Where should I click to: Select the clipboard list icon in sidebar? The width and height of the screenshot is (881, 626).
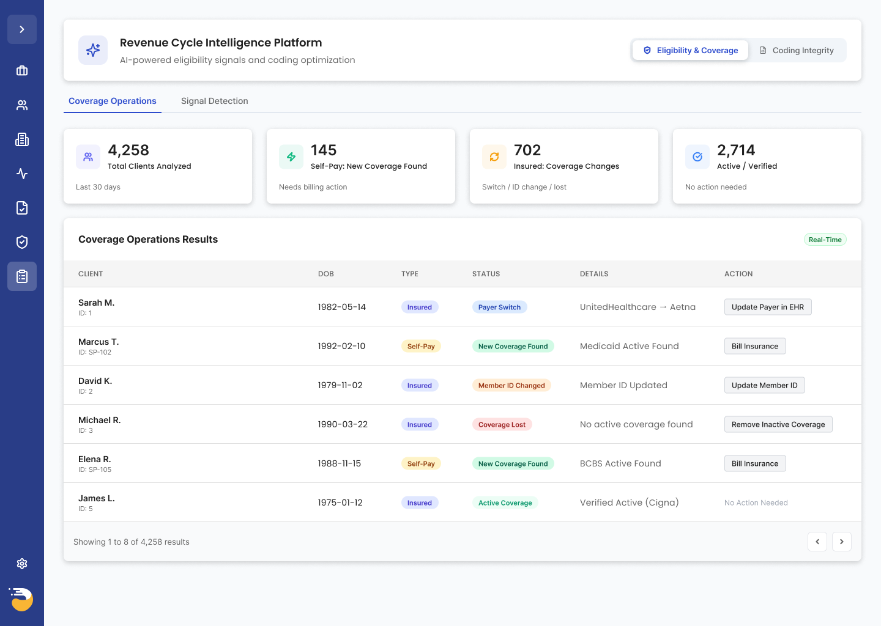22,276
